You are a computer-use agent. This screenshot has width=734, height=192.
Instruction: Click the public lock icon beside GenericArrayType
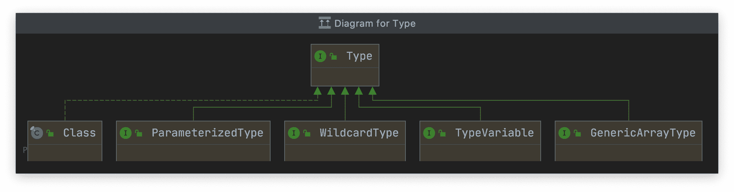577,133
